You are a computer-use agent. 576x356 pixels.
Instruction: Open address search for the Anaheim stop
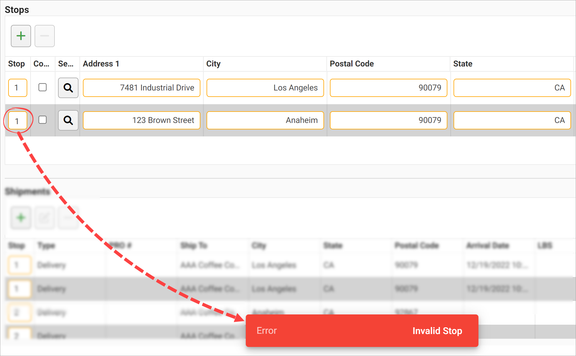point(68,120)
